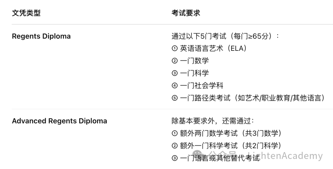Click the 英语语言艺术（ELA） text
Image resolution: width=333 pixels, height=169 pixels.
pyautogui.click(x=214, y=49)
